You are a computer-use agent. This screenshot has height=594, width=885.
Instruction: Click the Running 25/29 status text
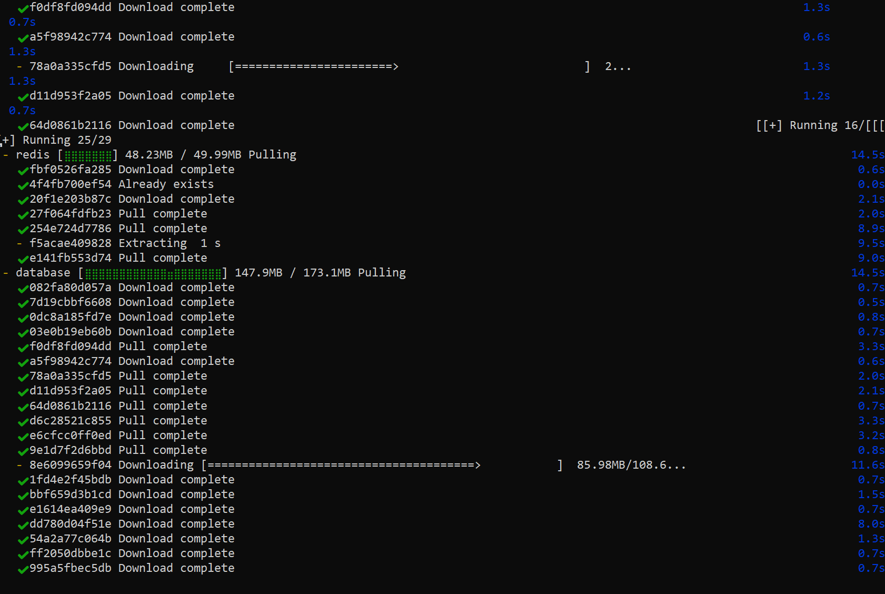point(67,140)
